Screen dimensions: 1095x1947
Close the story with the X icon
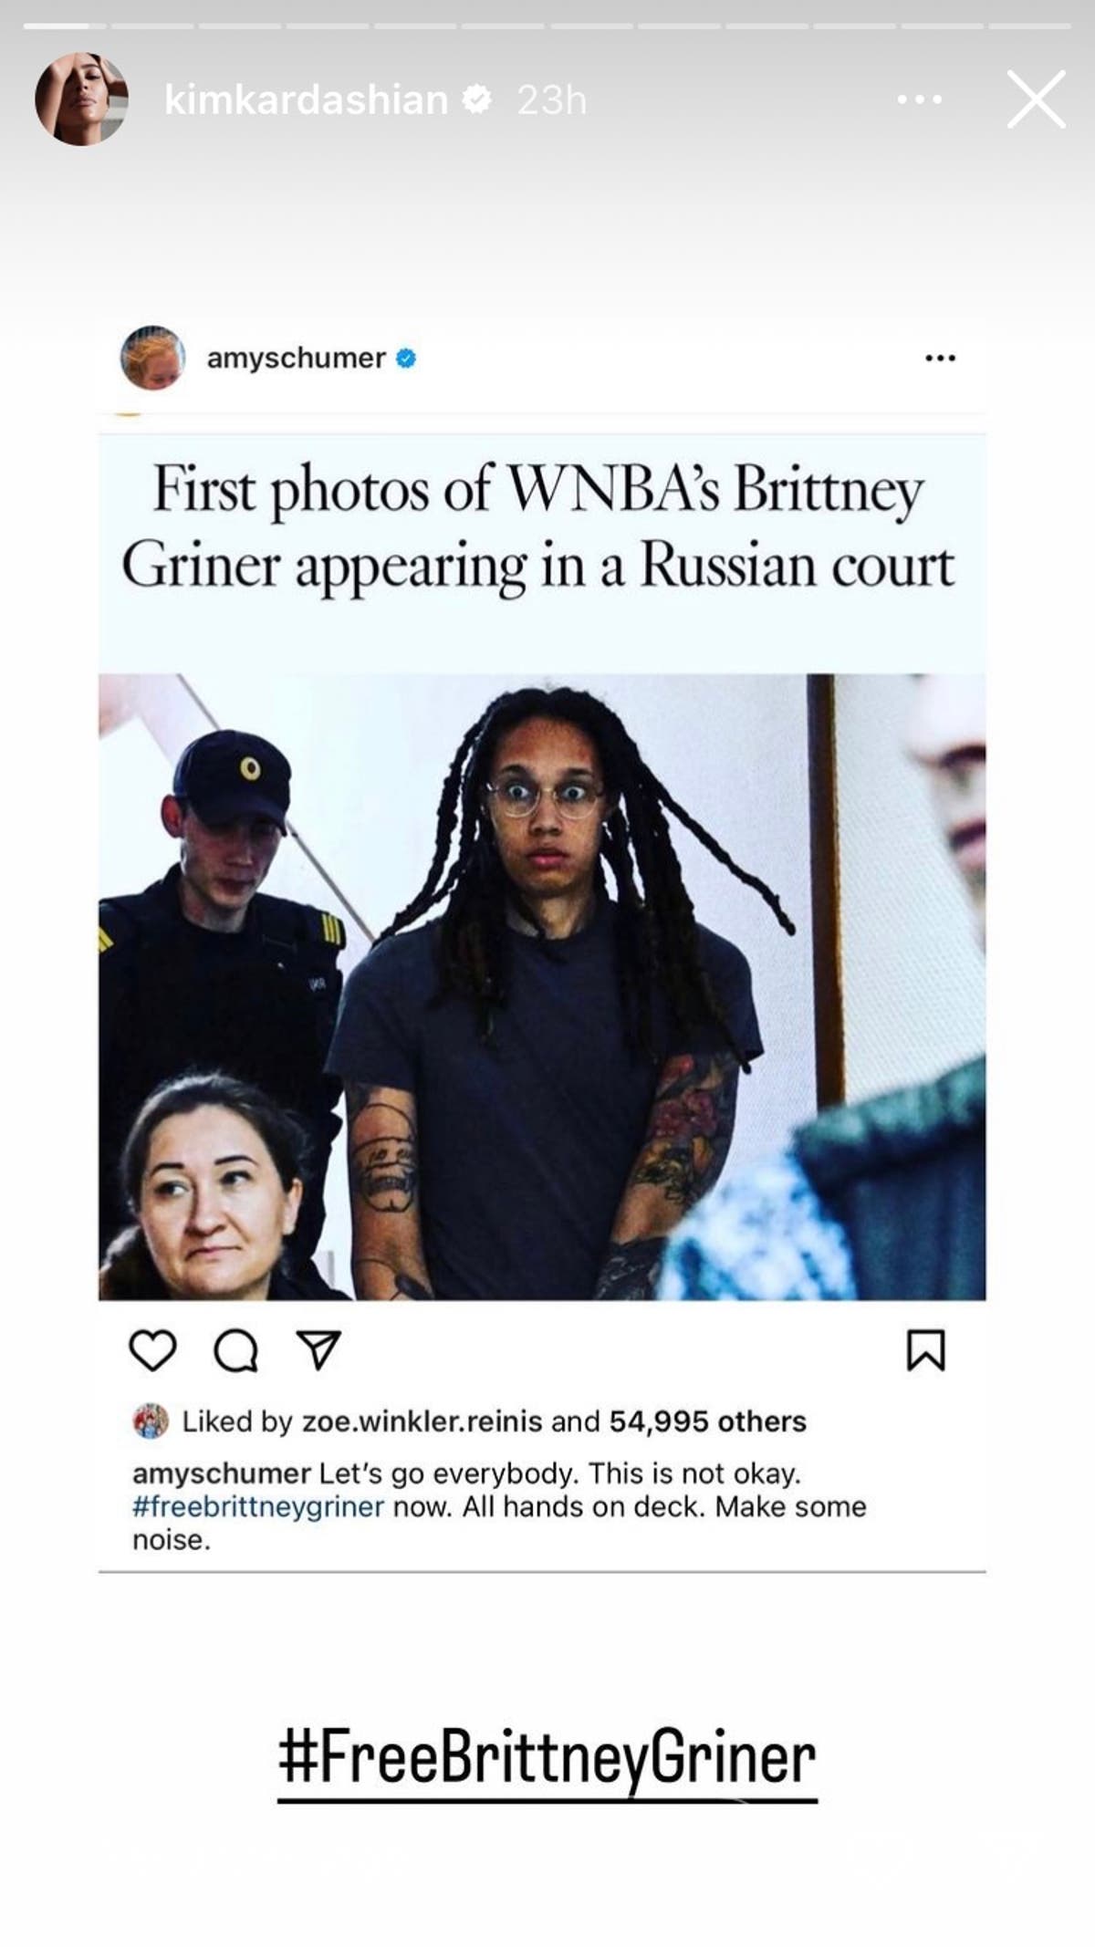(1036, 99)
